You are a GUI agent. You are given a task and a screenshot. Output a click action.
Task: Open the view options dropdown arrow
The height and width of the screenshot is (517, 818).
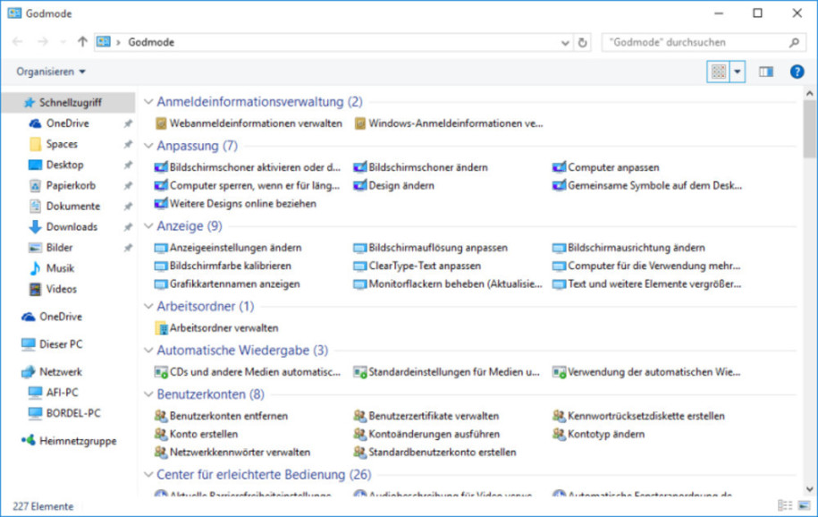pos(738,72)
